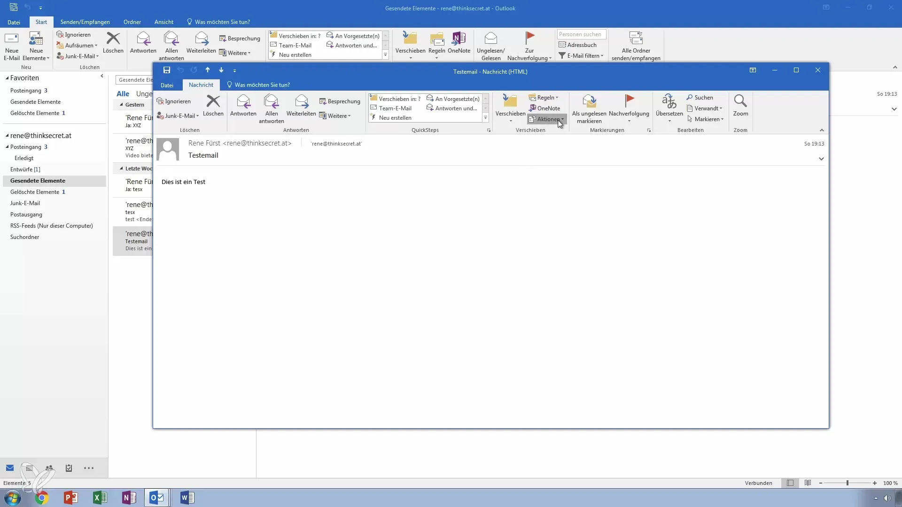902x507 pixels.
Task: Click OneNote in message window ribbon
Action: pyautogui.click(x=544, y=108)
